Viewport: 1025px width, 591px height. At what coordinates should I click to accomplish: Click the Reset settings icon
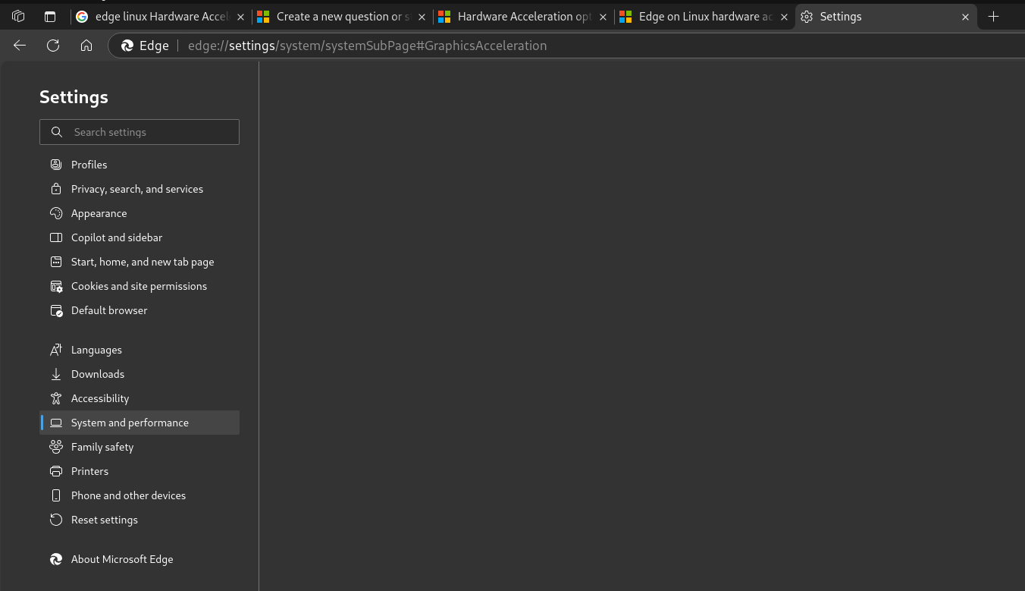point(56,520)
